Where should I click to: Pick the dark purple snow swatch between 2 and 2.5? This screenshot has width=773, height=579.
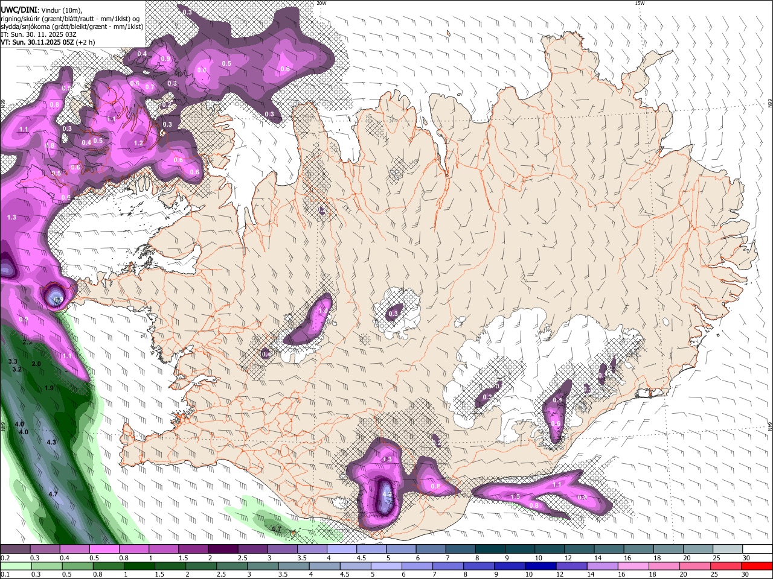coord(223,549)
